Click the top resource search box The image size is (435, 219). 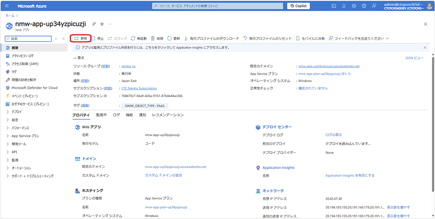(217, 6)
